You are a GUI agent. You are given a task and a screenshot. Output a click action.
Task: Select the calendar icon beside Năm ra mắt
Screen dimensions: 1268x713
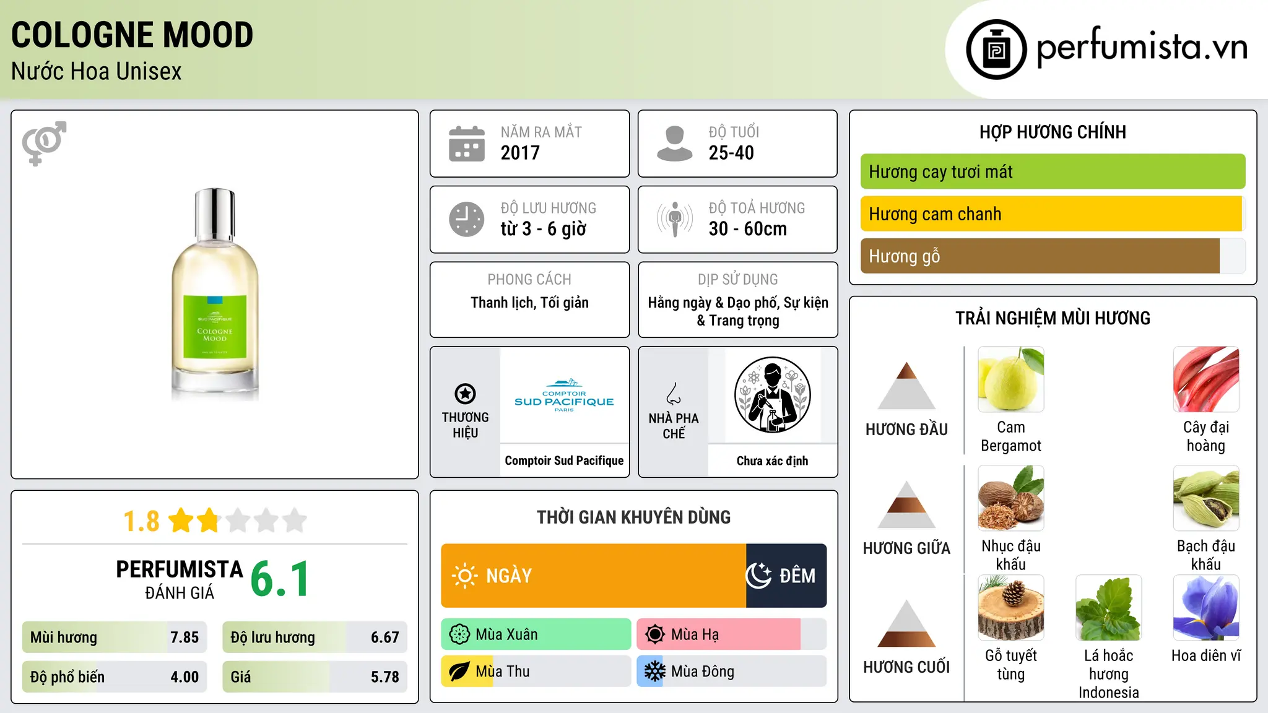click(x=467, y=144)
